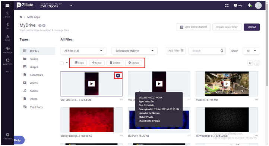This screenshot has height=146, width=269.
Task: Click the Upload button
Action: coord(252,27)
